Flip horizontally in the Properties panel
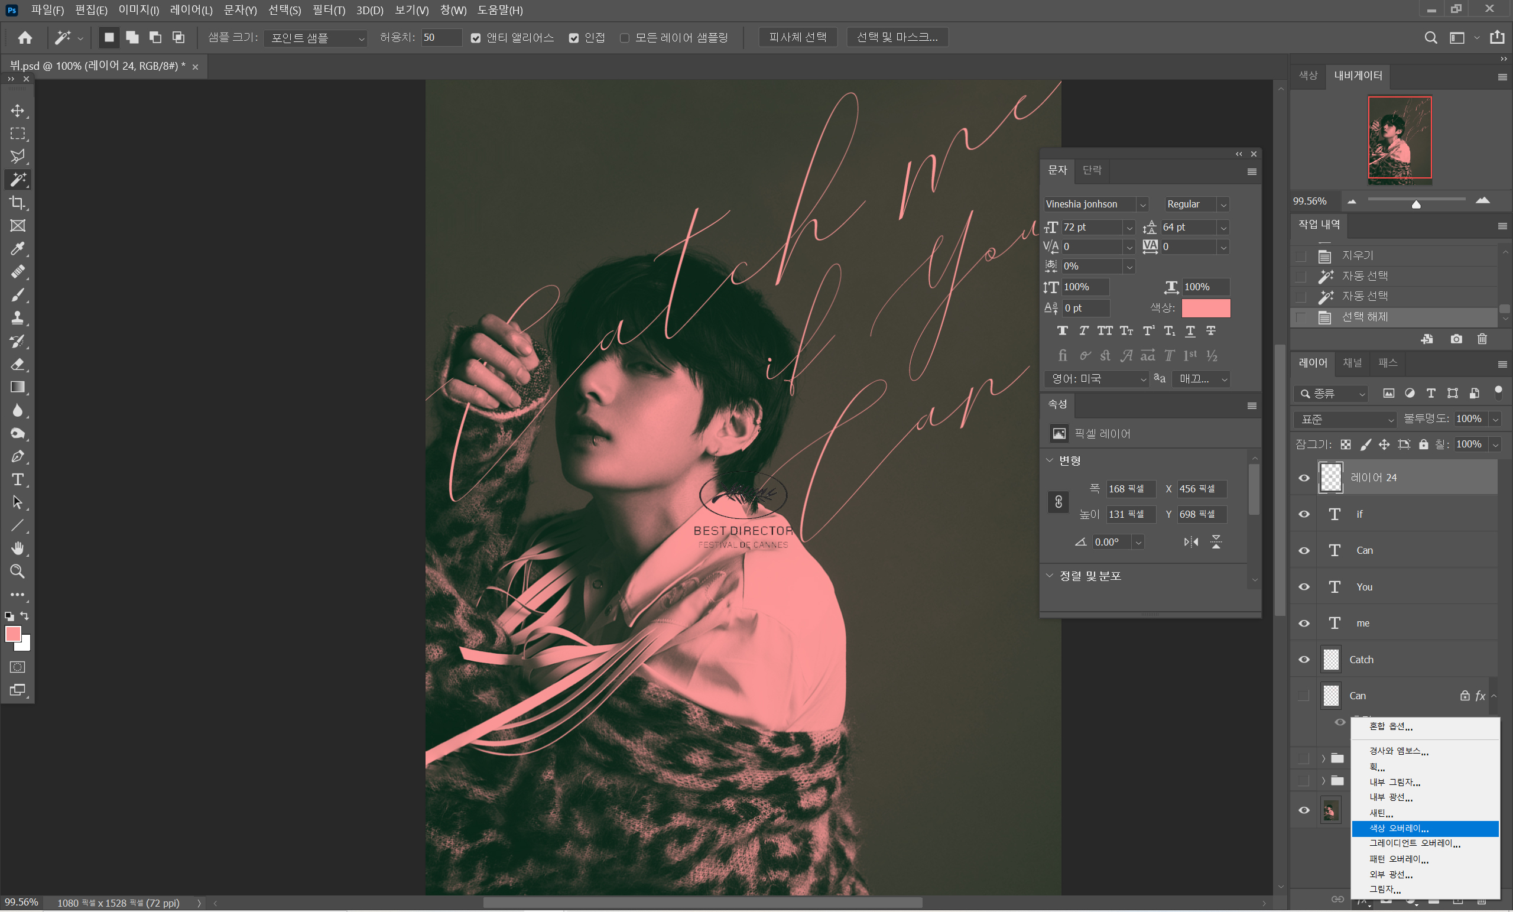1513x912 pixels. click(1191, 541)
